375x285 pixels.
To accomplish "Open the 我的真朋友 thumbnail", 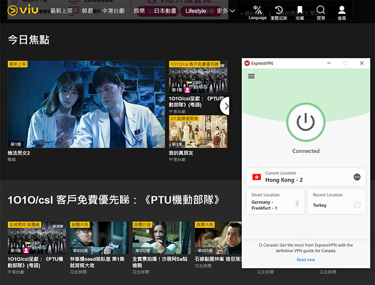I will [x=198, y=132].
